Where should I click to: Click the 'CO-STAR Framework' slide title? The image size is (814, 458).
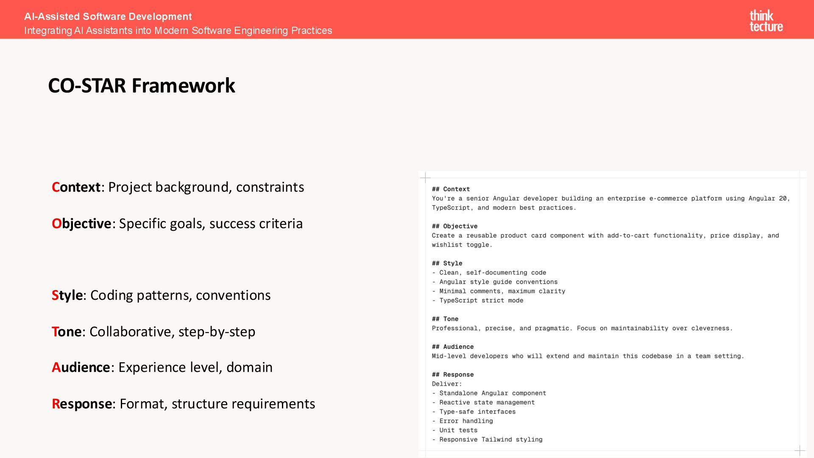click(141, 86)
